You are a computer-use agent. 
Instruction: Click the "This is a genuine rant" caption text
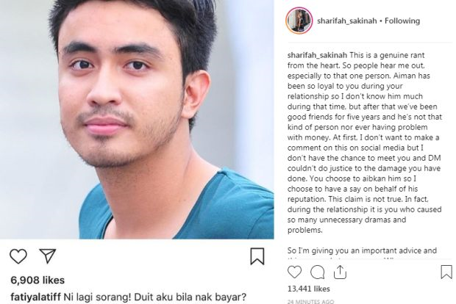pos(387,55)
